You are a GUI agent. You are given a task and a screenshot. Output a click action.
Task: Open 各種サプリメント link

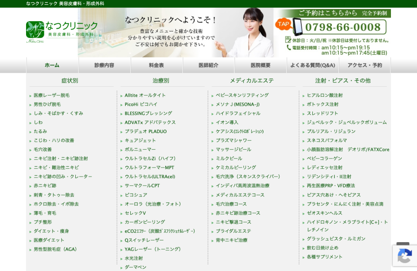tap(325, 257)
